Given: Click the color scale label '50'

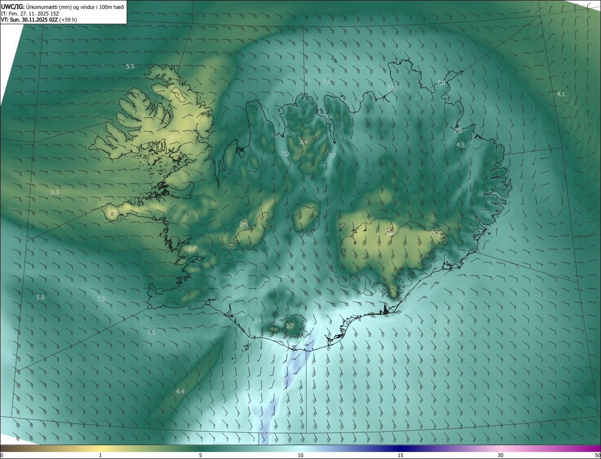Looking at the screenshot, I should 597,455.
